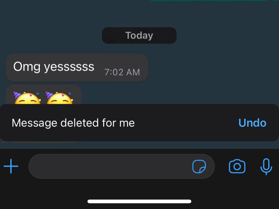Tap the 'Today' date separator chip
The width and height of the screenshot is (279, 209).
point(139,35)
